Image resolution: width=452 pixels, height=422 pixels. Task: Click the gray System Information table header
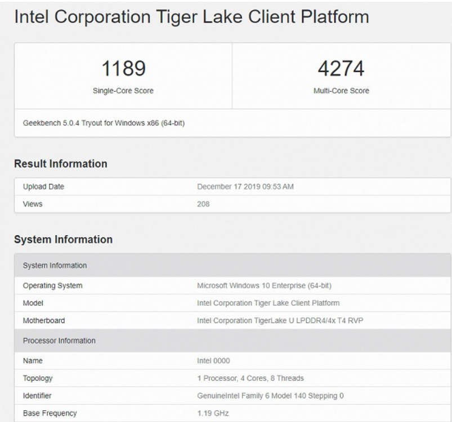coord(232,266)
